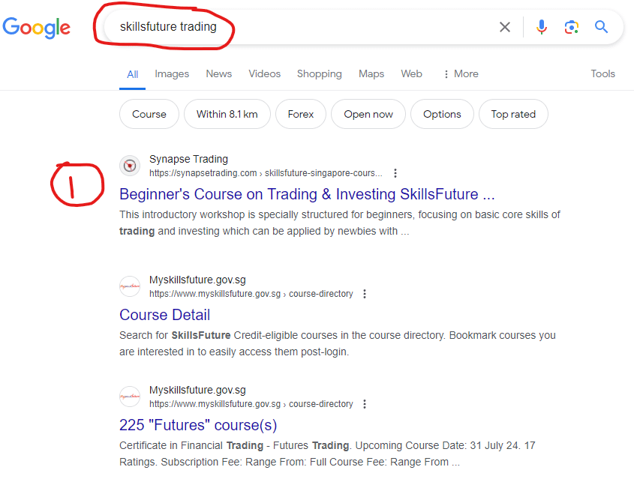Open three-dot options for Synapse Trading result
634x482 pixels.
395,173
